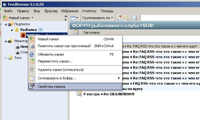Click the view layout toolbar icon
This screenshot has height=120, width=200.
[73, 18]
